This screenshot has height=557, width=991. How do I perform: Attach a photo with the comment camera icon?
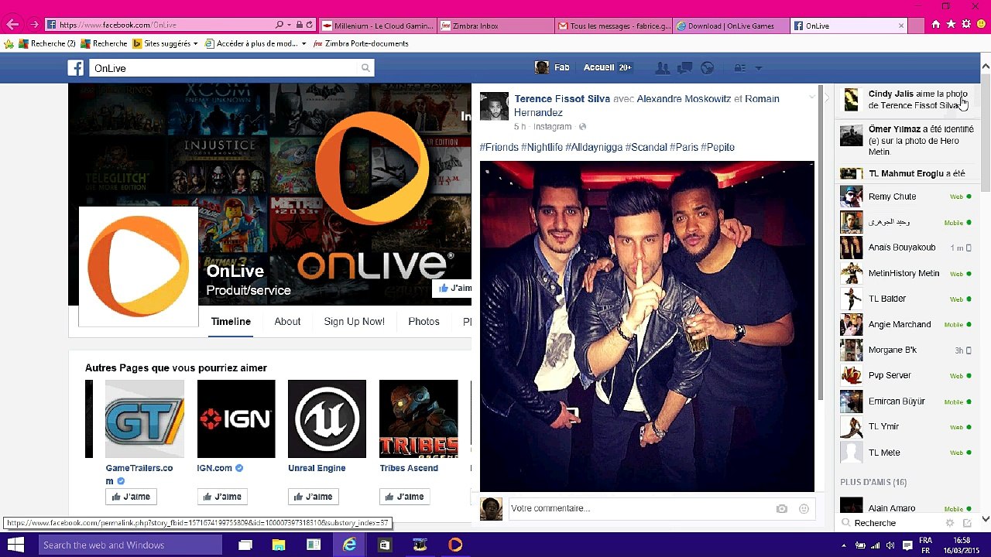(x=782, y=508)
